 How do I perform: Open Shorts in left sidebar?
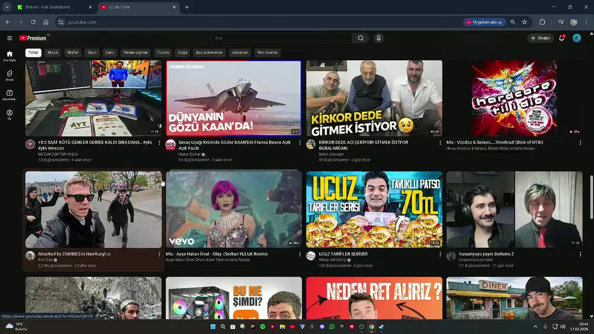pyautogui.click(x=9, y=76)
